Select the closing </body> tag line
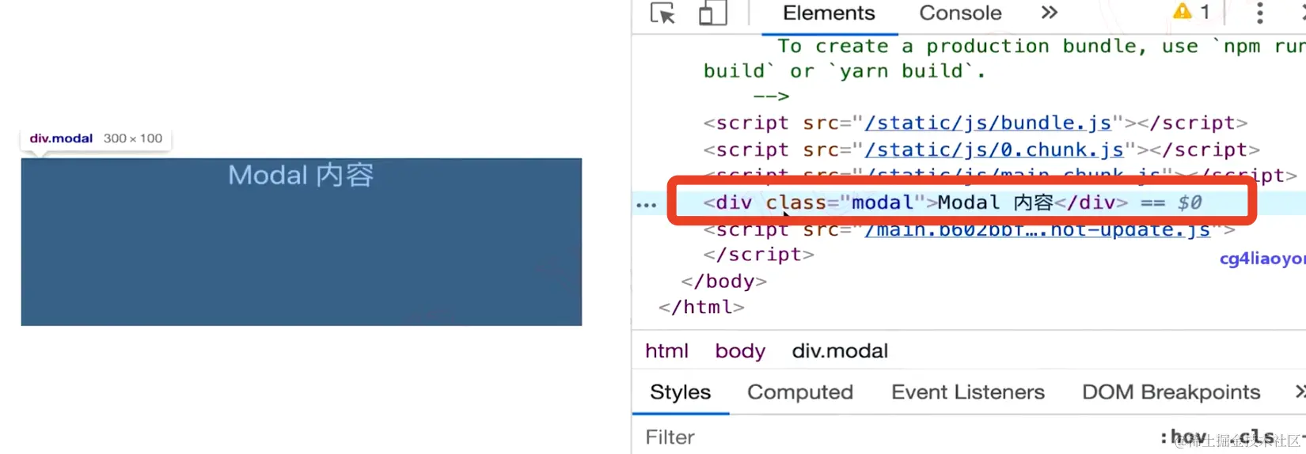The width and height of the screenshot is (1306, 454). click(x=723, y=282)
